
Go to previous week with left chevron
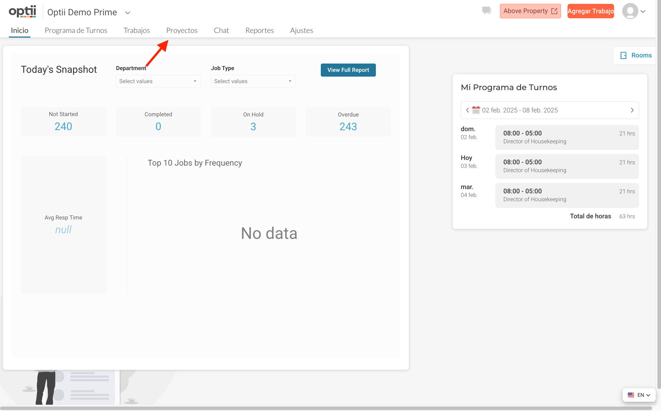[x=467, y=110]
